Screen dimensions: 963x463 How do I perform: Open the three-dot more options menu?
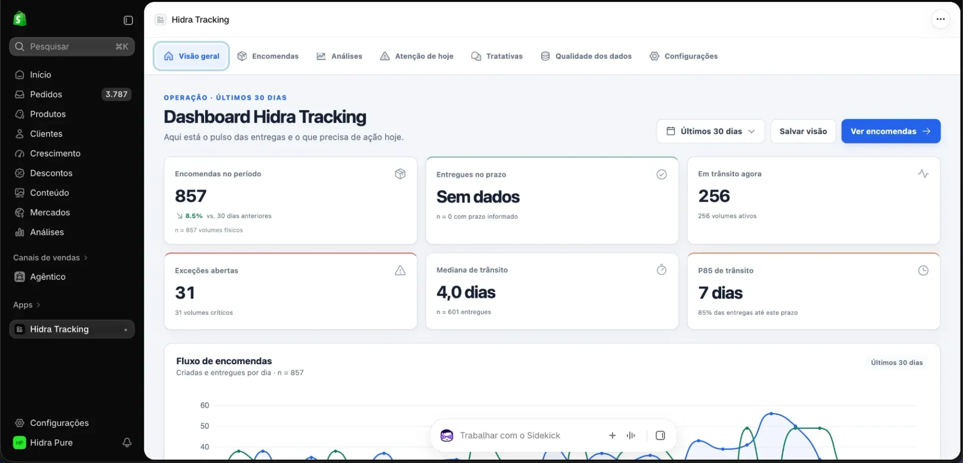[940, 19]
